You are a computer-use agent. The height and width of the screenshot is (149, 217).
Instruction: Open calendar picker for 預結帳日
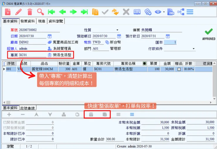119,36
